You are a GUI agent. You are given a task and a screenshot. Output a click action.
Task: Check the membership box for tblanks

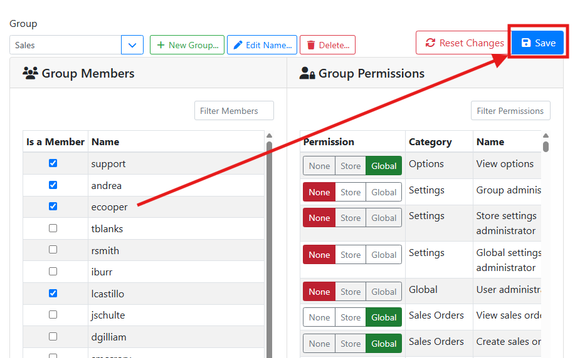[x=53, y=228]
